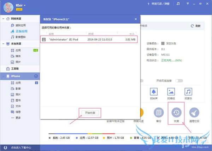This screenshot has width=212, height=151.
Task: Collapse the iPhone device section
Action: click(x=3, y=76)
